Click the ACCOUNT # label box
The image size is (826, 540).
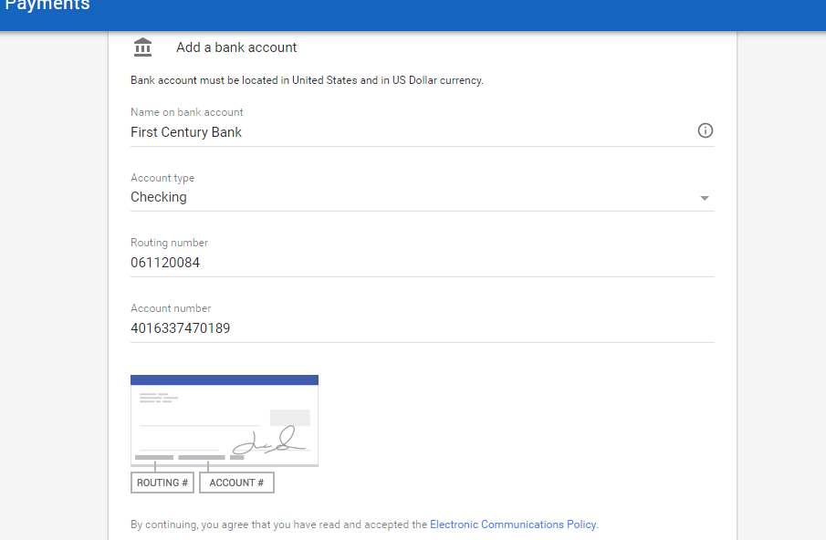click(236, 483)
